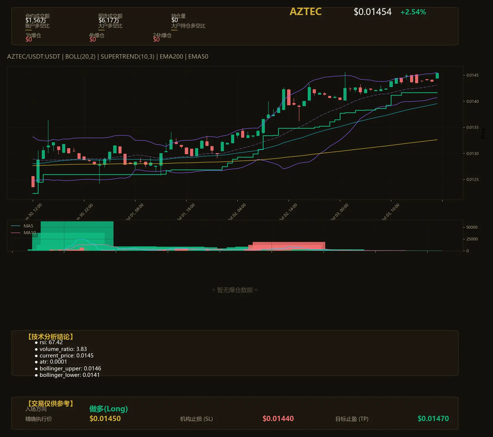Click the +2.54% price change

pos(413,12)
